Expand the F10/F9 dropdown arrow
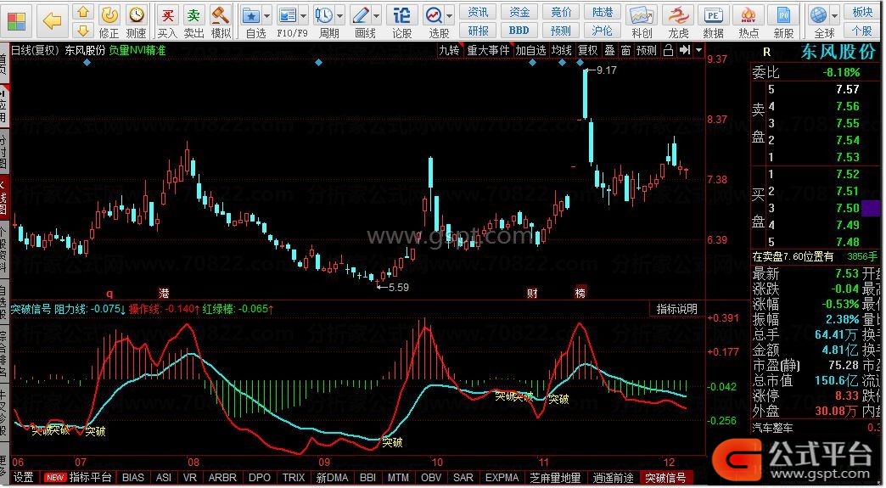 (304, 15)
